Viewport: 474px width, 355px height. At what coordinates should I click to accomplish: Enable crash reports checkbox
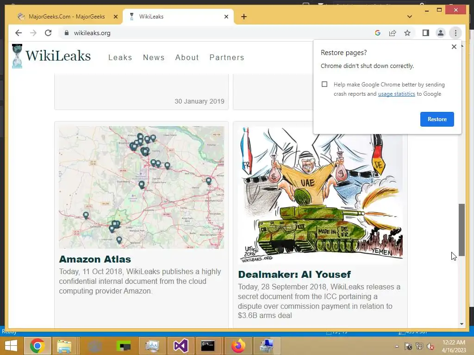(324, 84)
